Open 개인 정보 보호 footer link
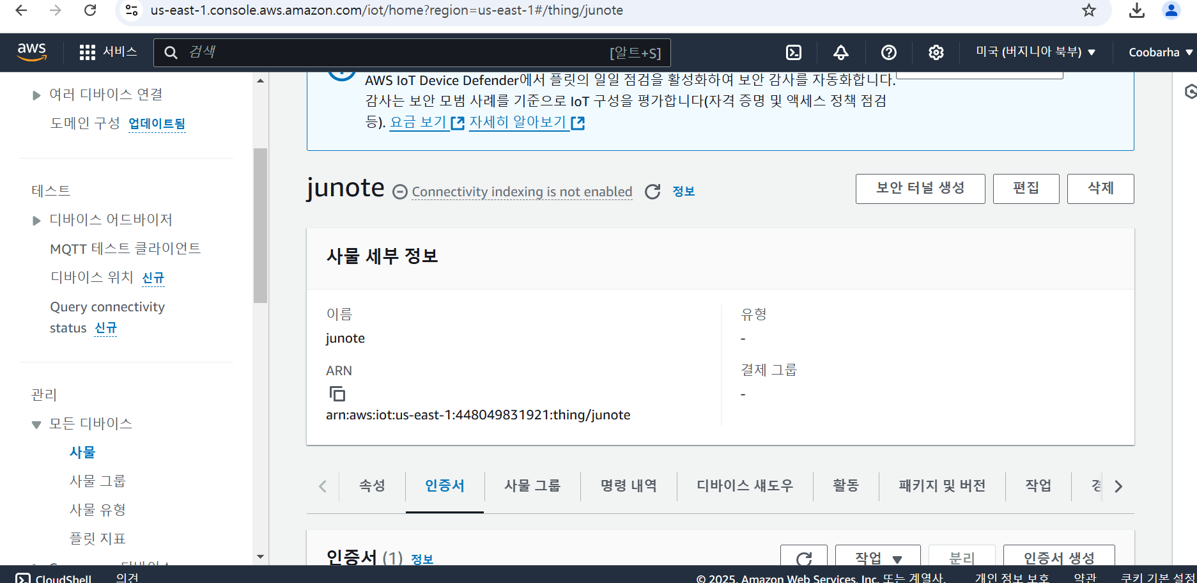Screen dimensions: 1197x583 [1012, 578]
